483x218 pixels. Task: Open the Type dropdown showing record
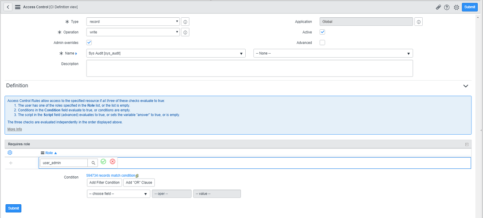point(133,21)
